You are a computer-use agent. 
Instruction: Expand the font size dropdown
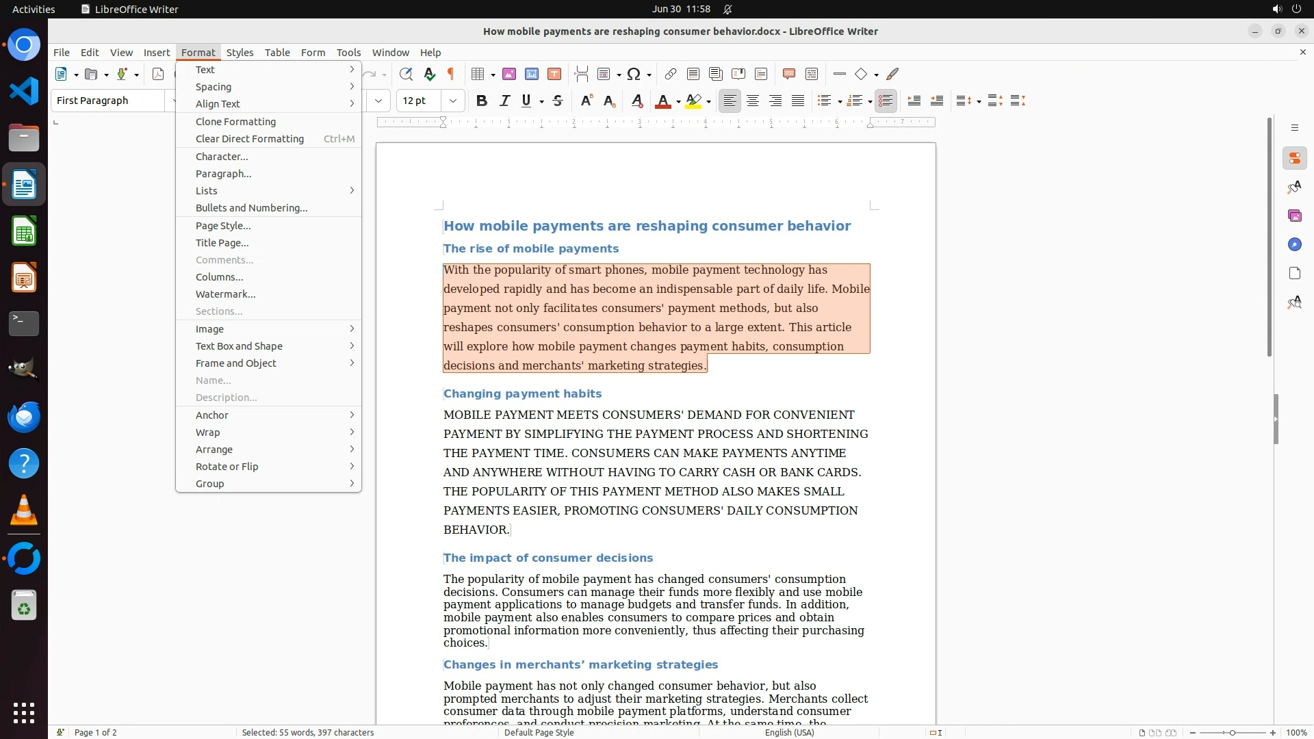(453, 101)
